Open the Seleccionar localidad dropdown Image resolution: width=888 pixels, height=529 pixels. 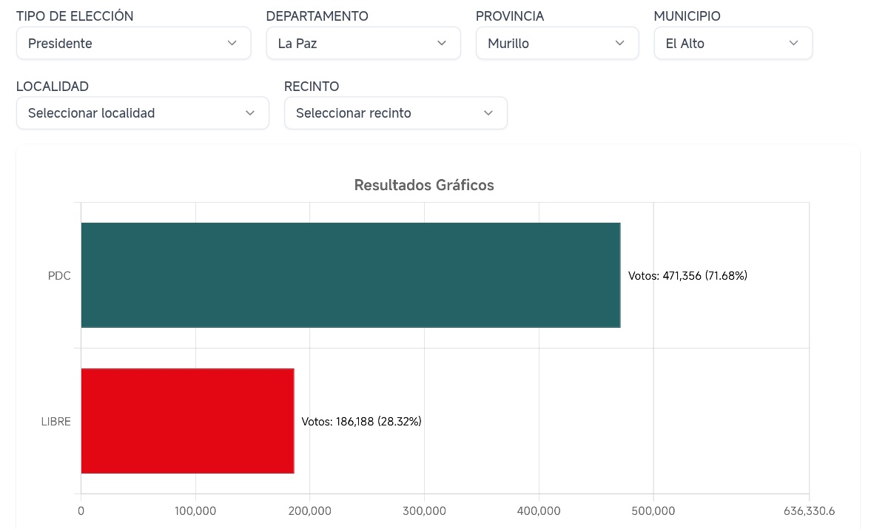(133, 112)
